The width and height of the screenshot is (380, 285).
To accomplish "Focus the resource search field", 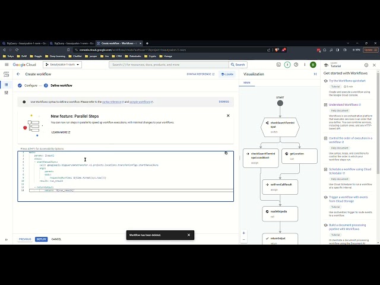I will point(169,65).
